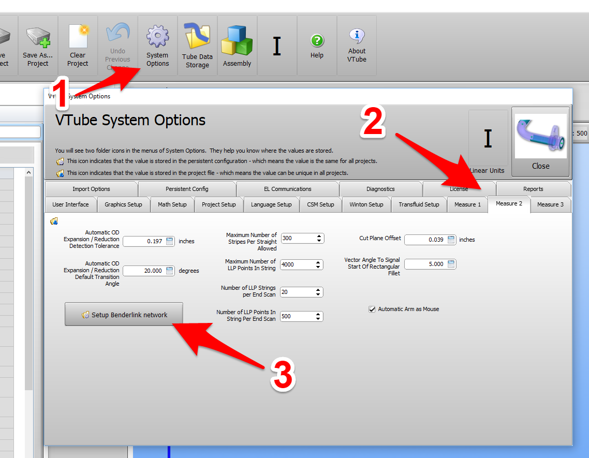Switch to Reports tab
Screen dimensions: 589x458
coord(533,189)
